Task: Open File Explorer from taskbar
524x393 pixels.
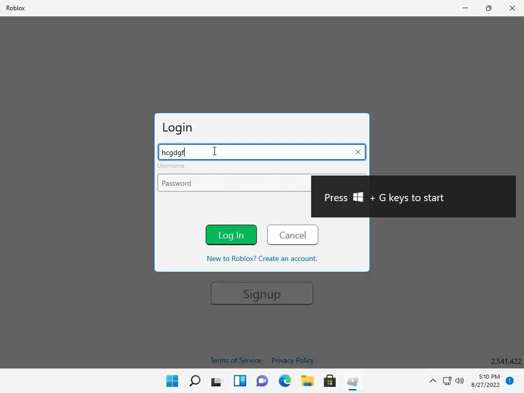Action: [307, 381]
